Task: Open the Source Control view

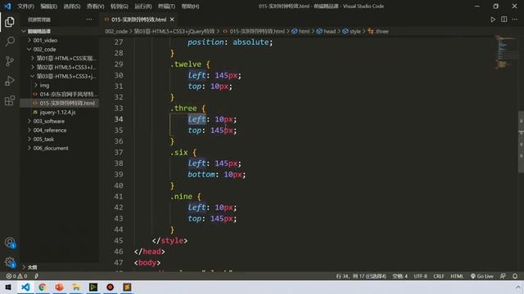Action: [10, 61]
